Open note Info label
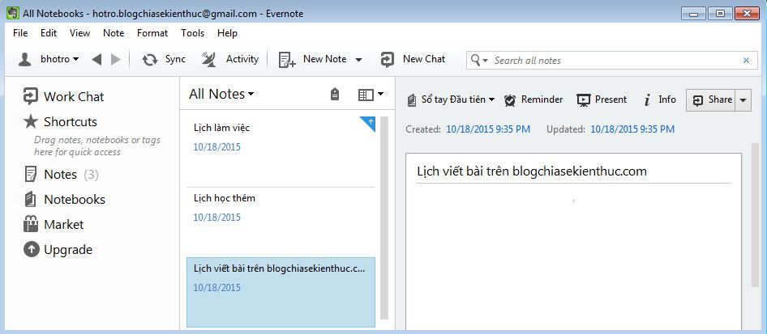 tap(667, 99)
